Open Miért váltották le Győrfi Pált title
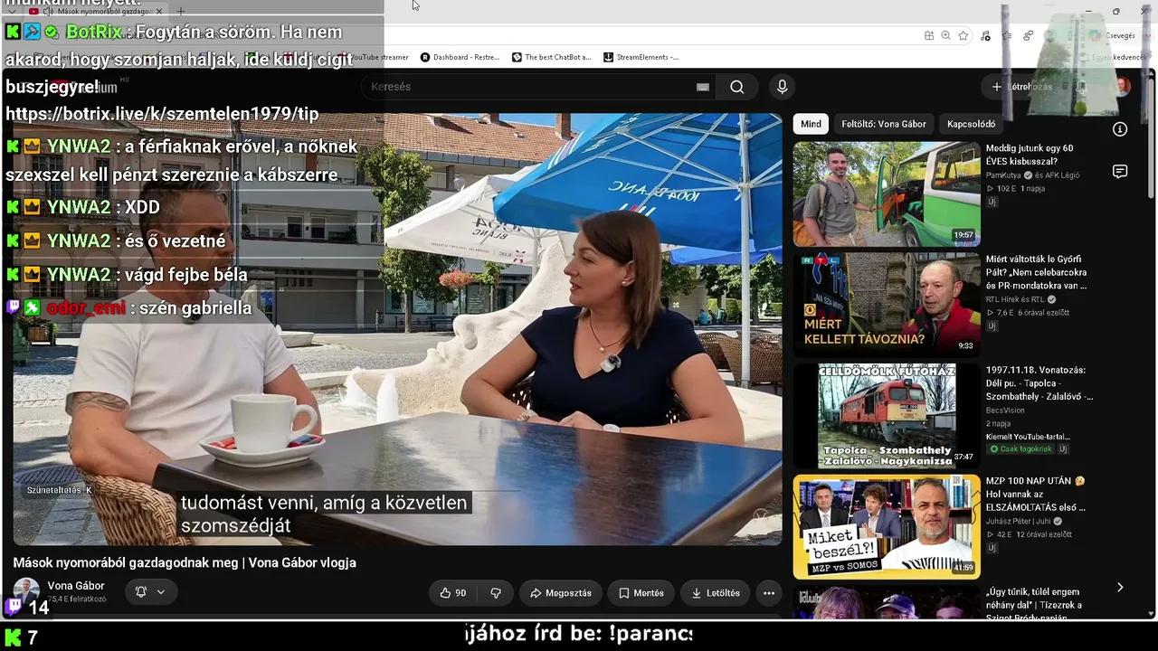1158x651 pixels. coord(1037,272)
